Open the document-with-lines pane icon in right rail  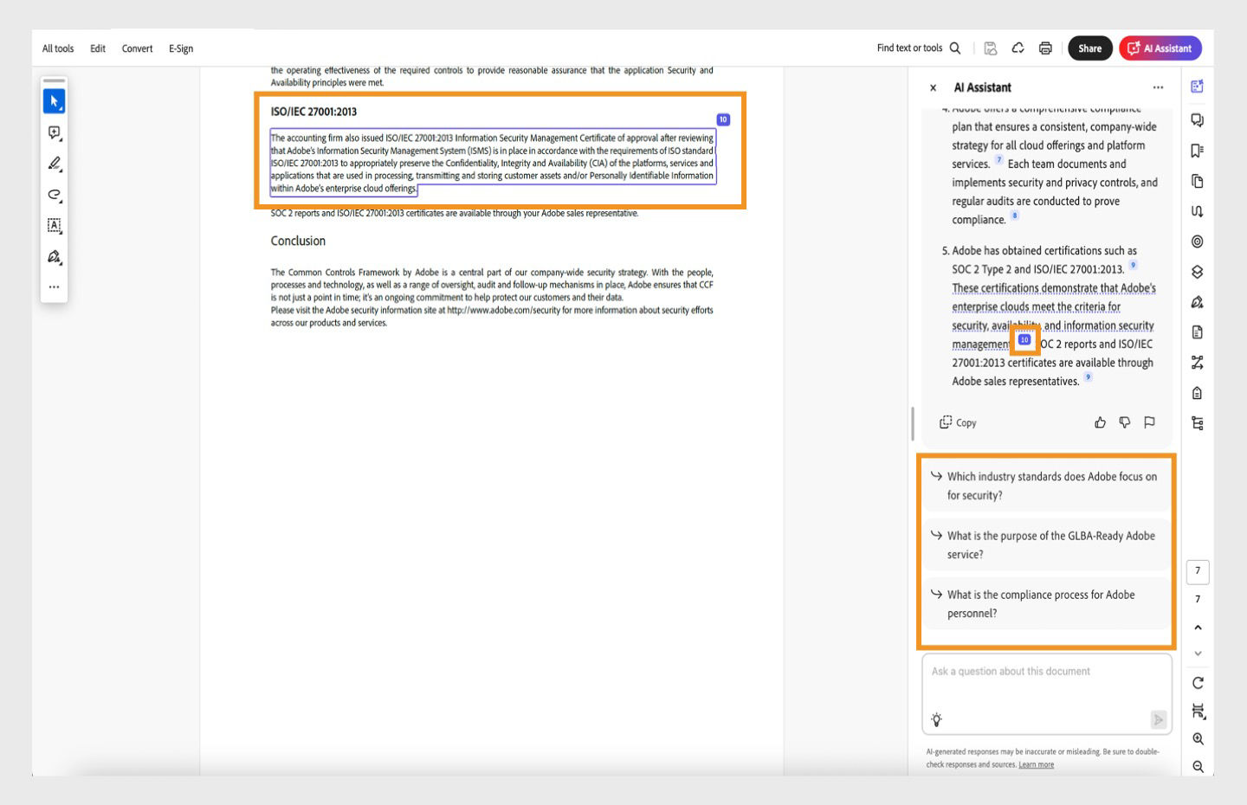[1197, 332]
